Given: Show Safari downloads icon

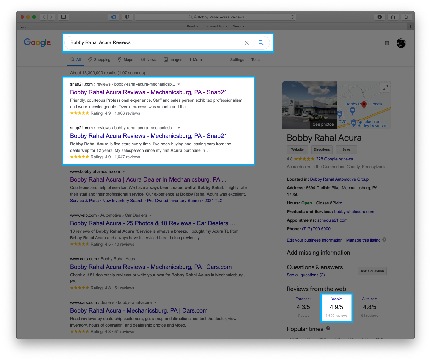Looking at the screenshot, I should click(x=380, y=17).
